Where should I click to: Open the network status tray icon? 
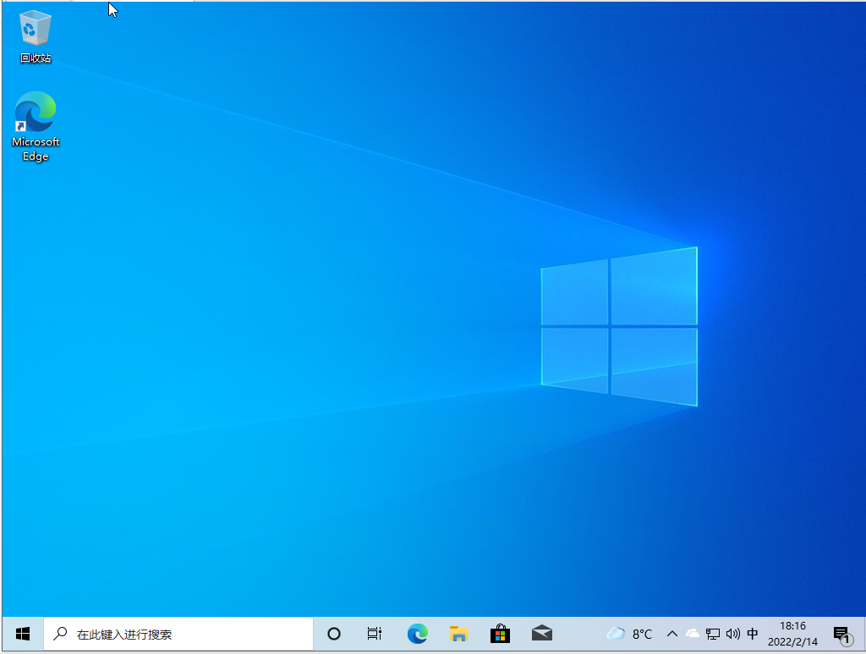[712, 634]
